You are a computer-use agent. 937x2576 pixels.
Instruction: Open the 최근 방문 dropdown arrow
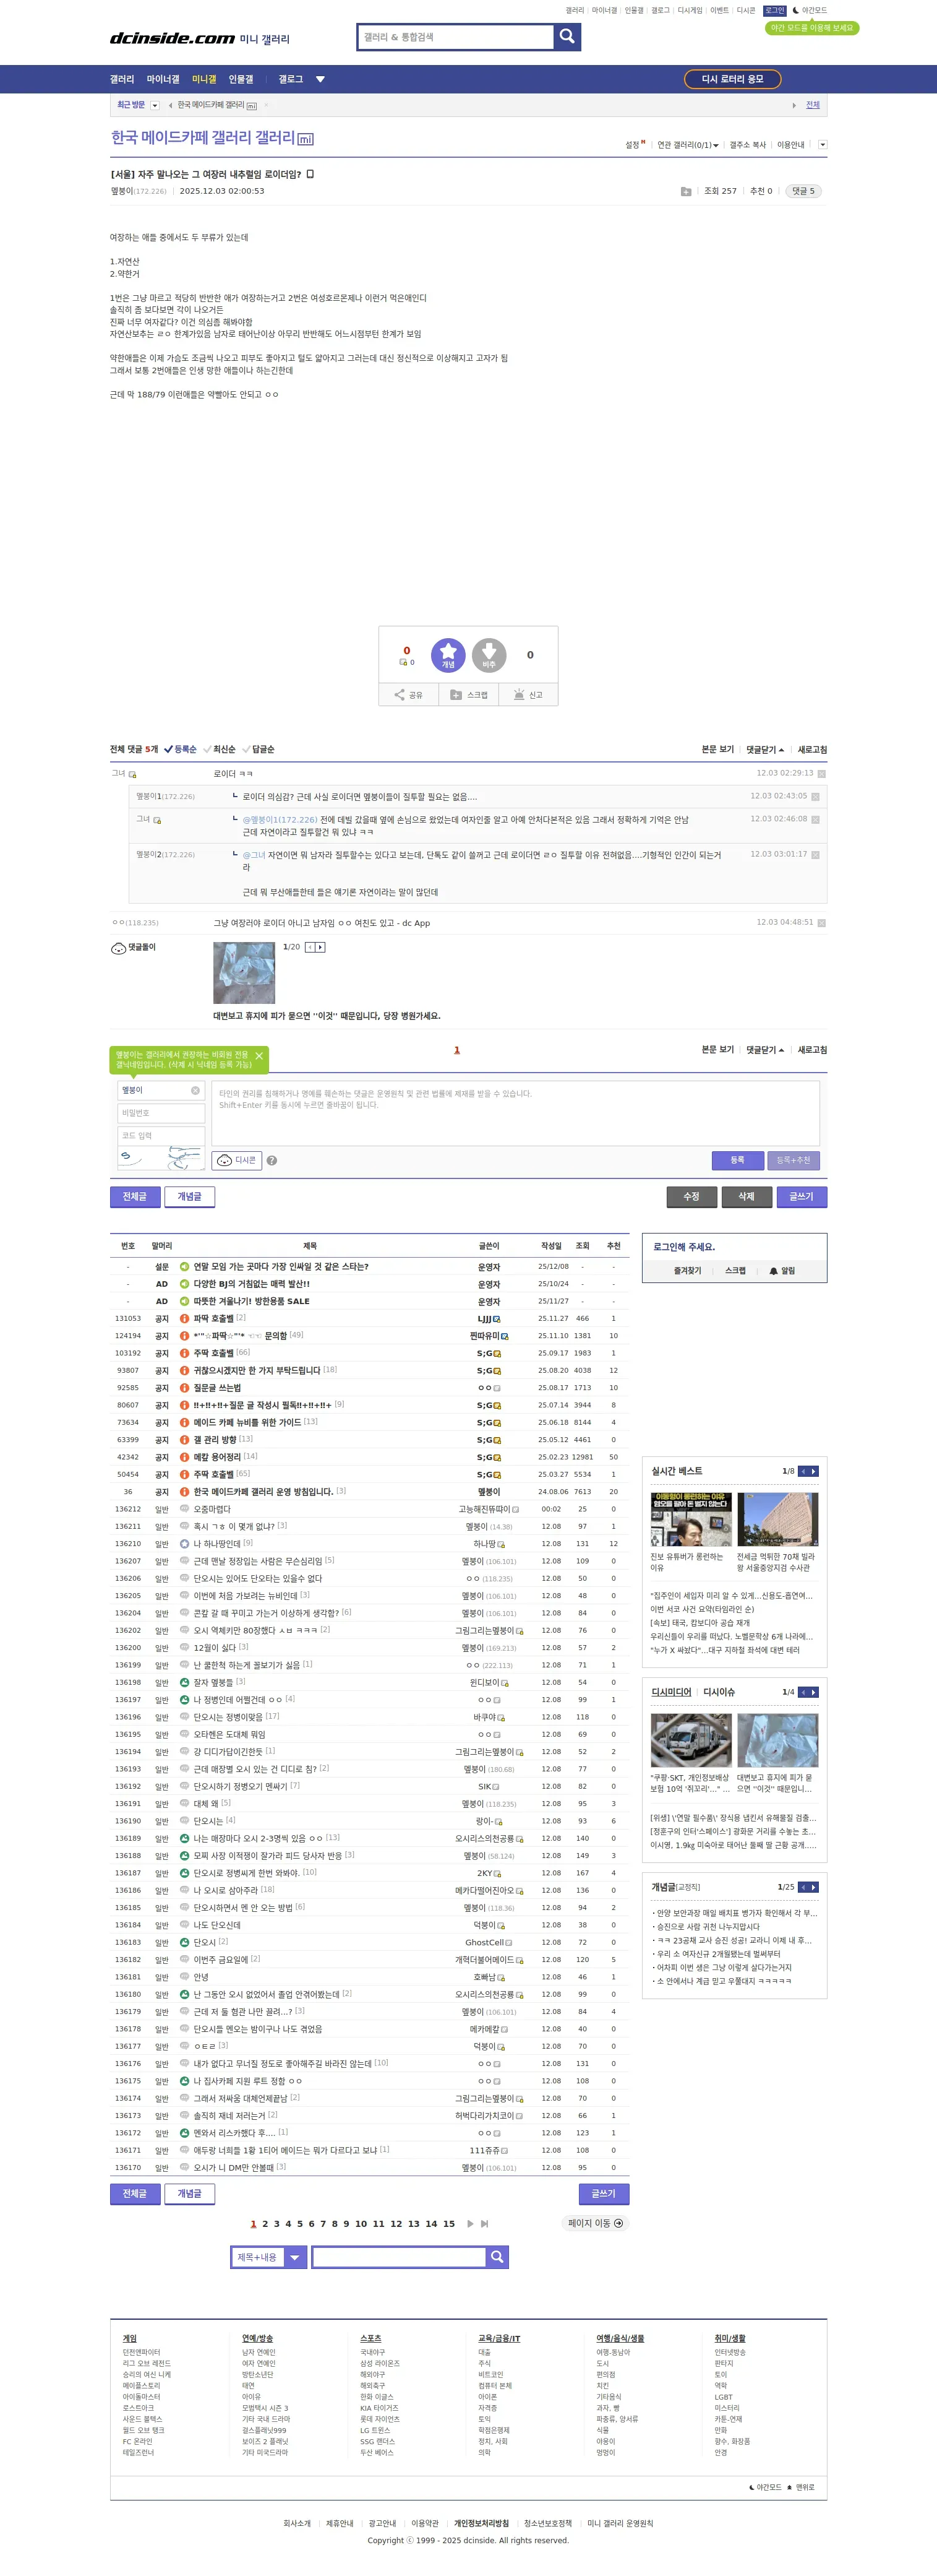[155, 105]
